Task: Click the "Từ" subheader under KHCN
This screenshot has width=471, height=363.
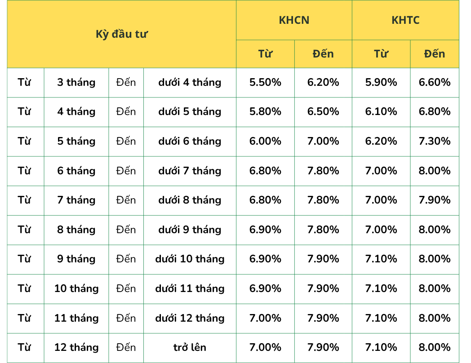Action: tap(265, 54)
